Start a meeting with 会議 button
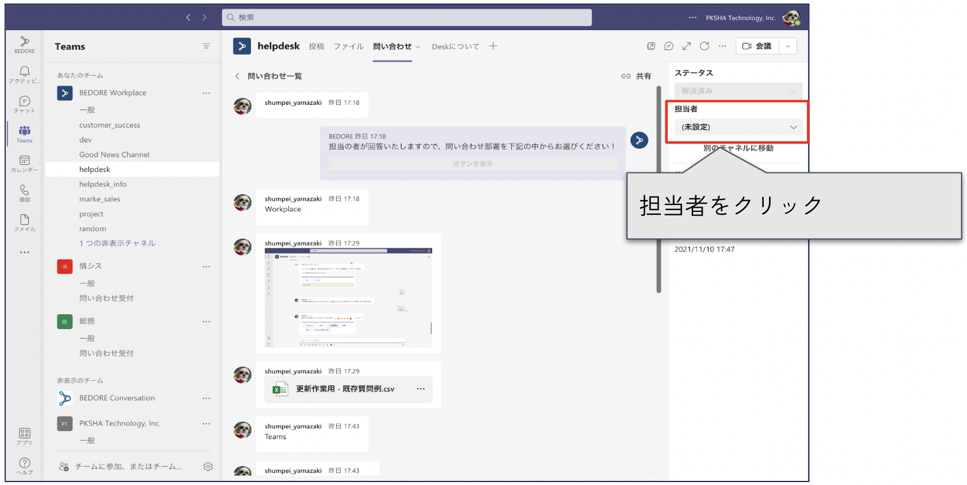Image resolution: width=967 pixels, height=485 pixels. point(757,46)
